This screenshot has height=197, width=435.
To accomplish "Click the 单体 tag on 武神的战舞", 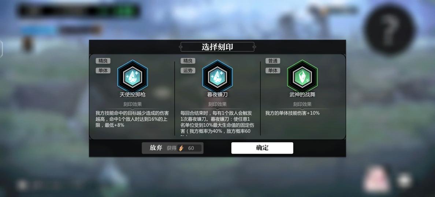I will [273, 71].
